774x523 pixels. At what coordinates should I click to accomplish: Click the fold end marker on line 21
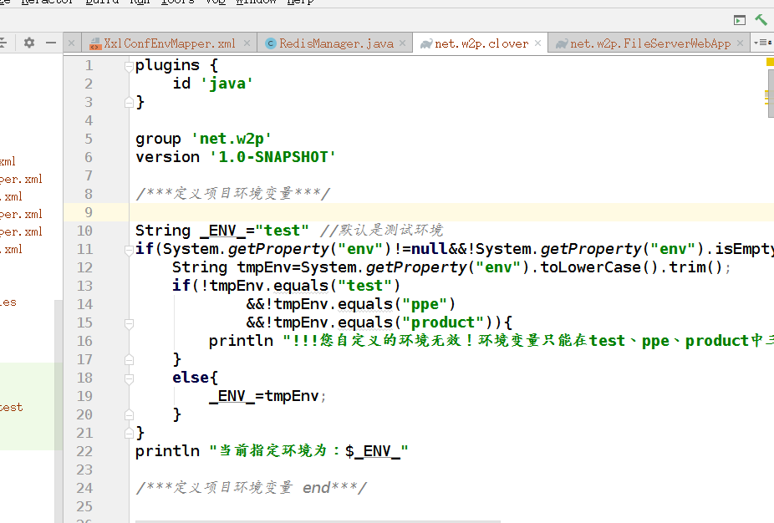[129, 434]
